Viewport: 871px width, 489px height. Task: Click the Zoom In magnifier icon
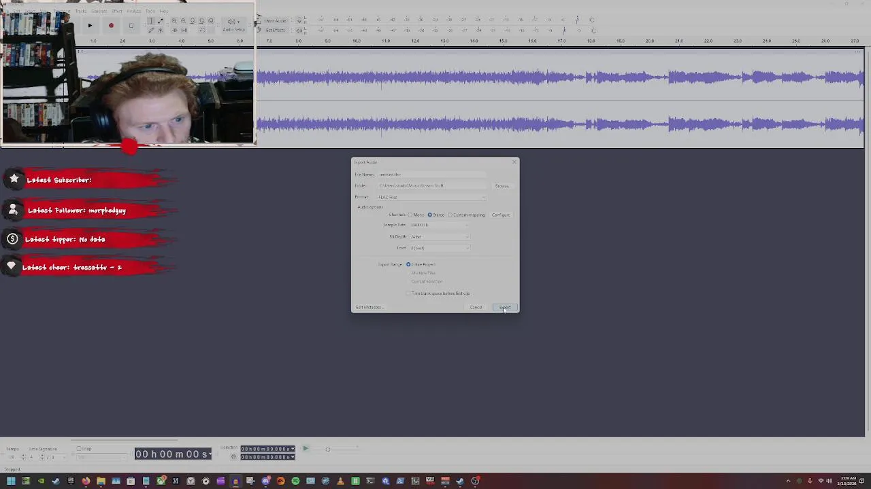coord(174,21)
